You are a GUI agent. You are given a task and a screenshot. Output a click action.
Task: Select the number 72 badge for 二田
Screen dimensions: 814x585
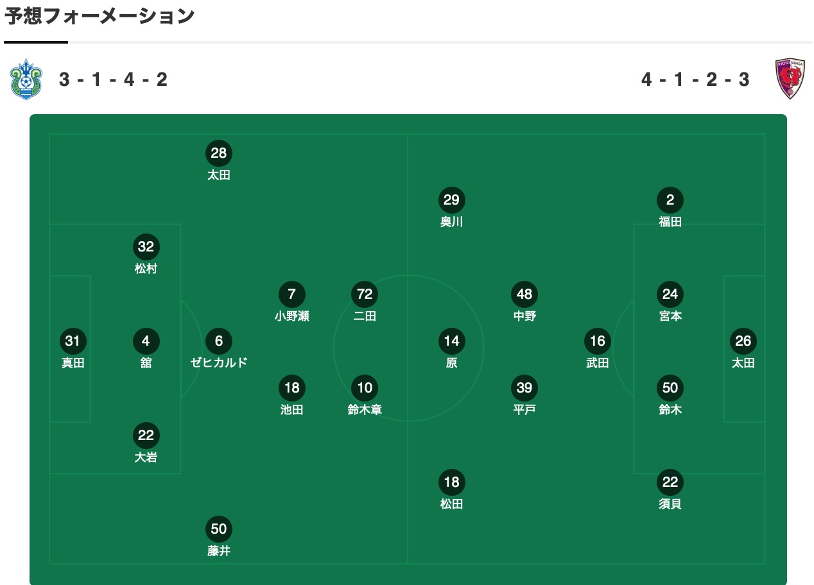[x=365, y=294]
